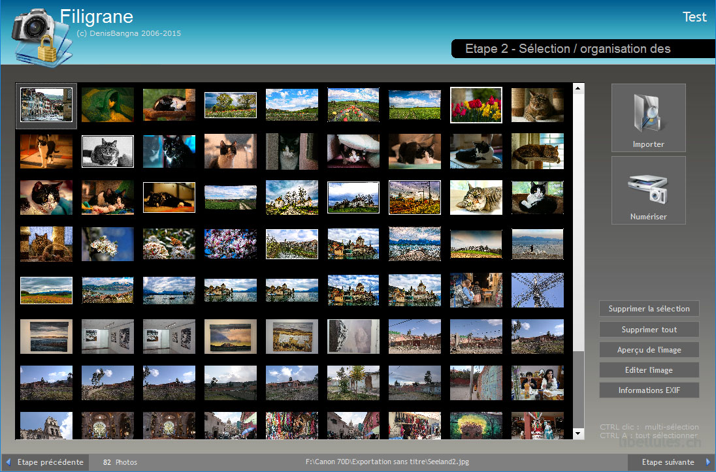716x472 pixels.
Task: Show Informations EXIF
Action: [x=649, y=390]
